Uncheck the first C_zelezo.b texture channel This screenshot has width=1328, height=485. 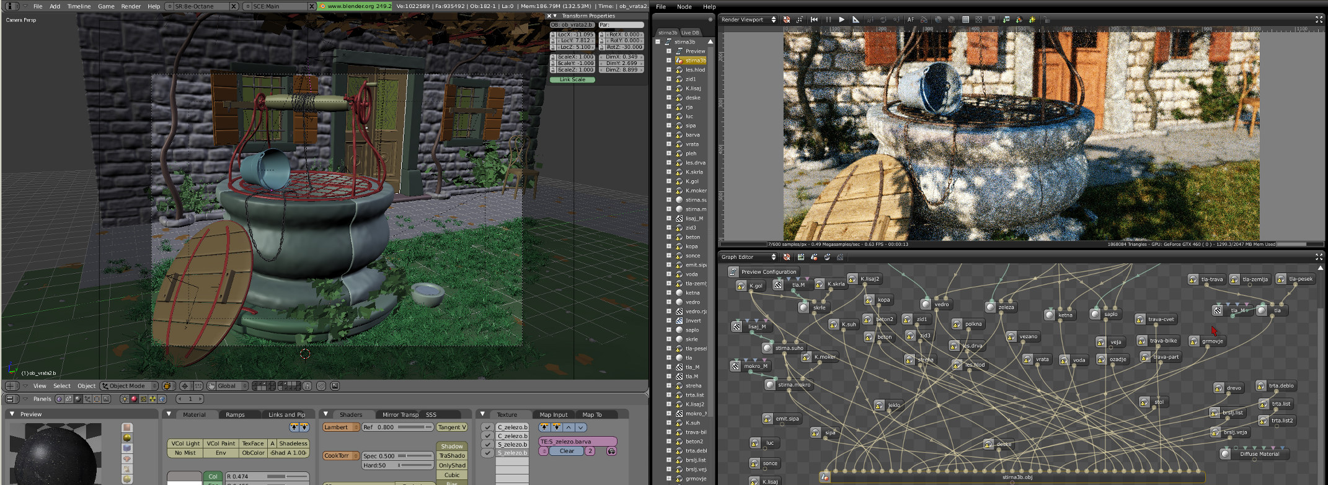coord(488,427)
